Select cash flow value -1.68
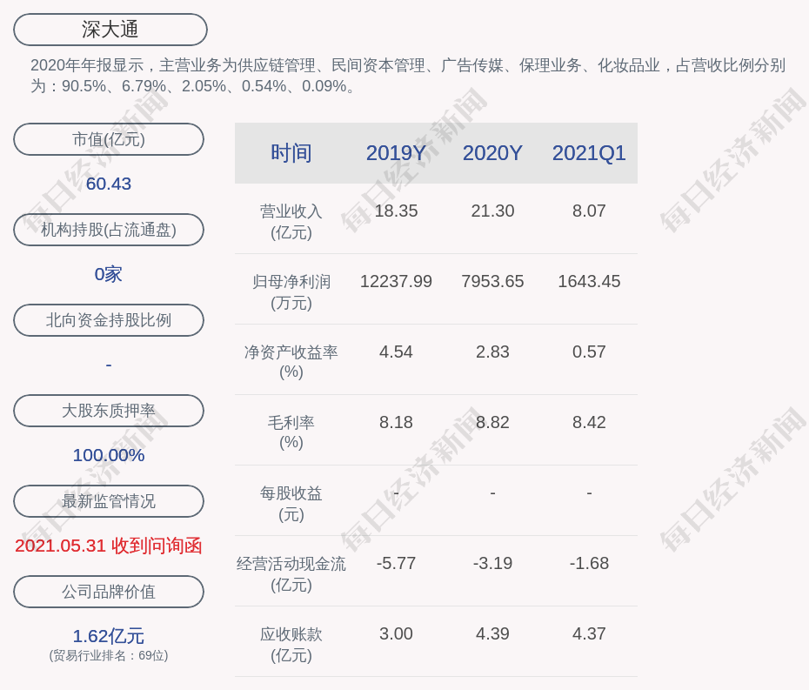 [x=589, y=563]
